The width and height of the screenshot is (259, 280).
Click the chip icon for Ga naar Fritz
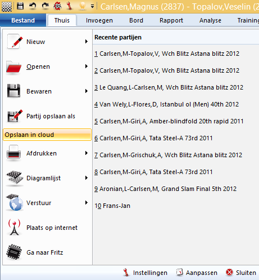click(x=14, y=252)
